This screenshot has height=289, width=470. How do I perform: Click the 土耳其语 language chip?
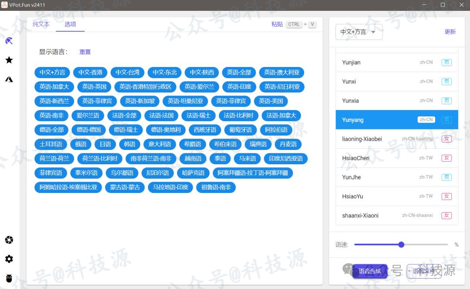[x=51, y=144]
